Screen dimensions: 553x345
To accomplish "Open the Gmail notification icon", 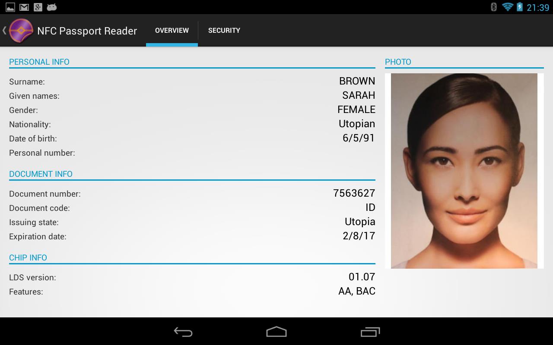I will tap(24, 7).
